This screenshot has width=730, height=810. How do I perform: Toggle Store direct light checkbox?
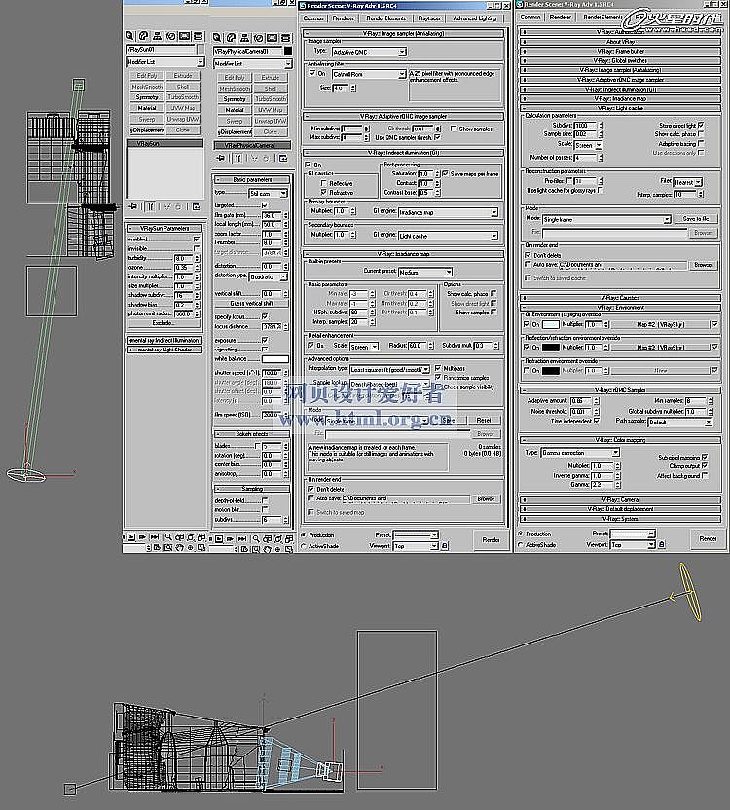coord(701,125)
